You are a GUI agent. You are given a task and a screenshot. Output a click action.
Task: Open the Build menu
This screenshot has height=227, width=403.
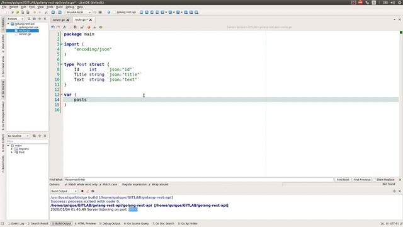click(59, 7)
